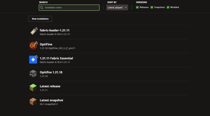Click the dirt block Latest snapshot icon
The height and width of the screenshot is (116, 210).
tap(33, 102)
